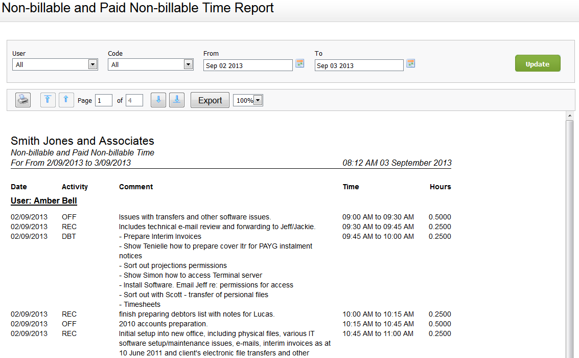Screen dimensions: 579x358
Task: Click inside the Page number box
Action: point(103,100)
